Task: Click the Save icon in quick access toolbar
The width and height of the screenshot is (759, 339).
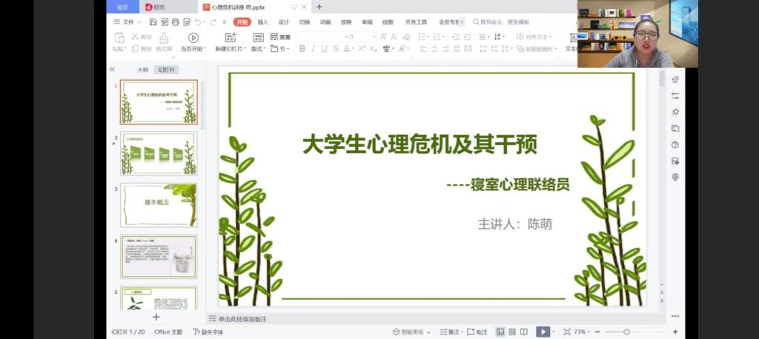Action: (x=153, y=22)
